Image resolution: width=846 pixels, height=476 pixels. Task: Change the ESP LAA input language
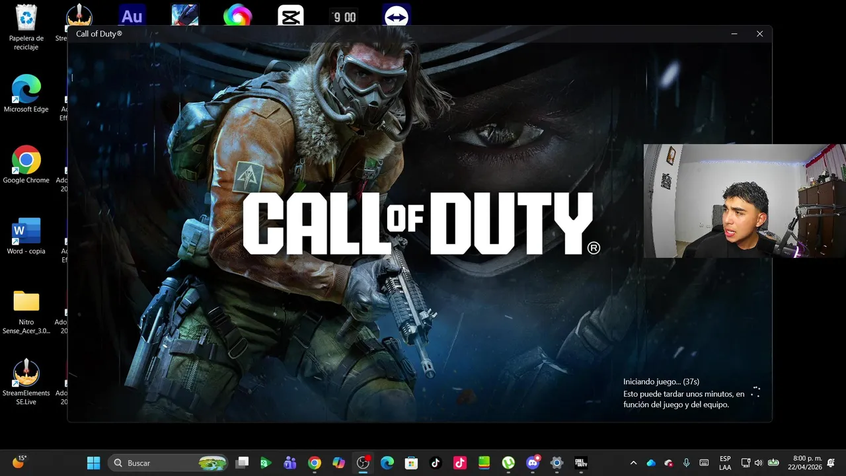(725, 463)
